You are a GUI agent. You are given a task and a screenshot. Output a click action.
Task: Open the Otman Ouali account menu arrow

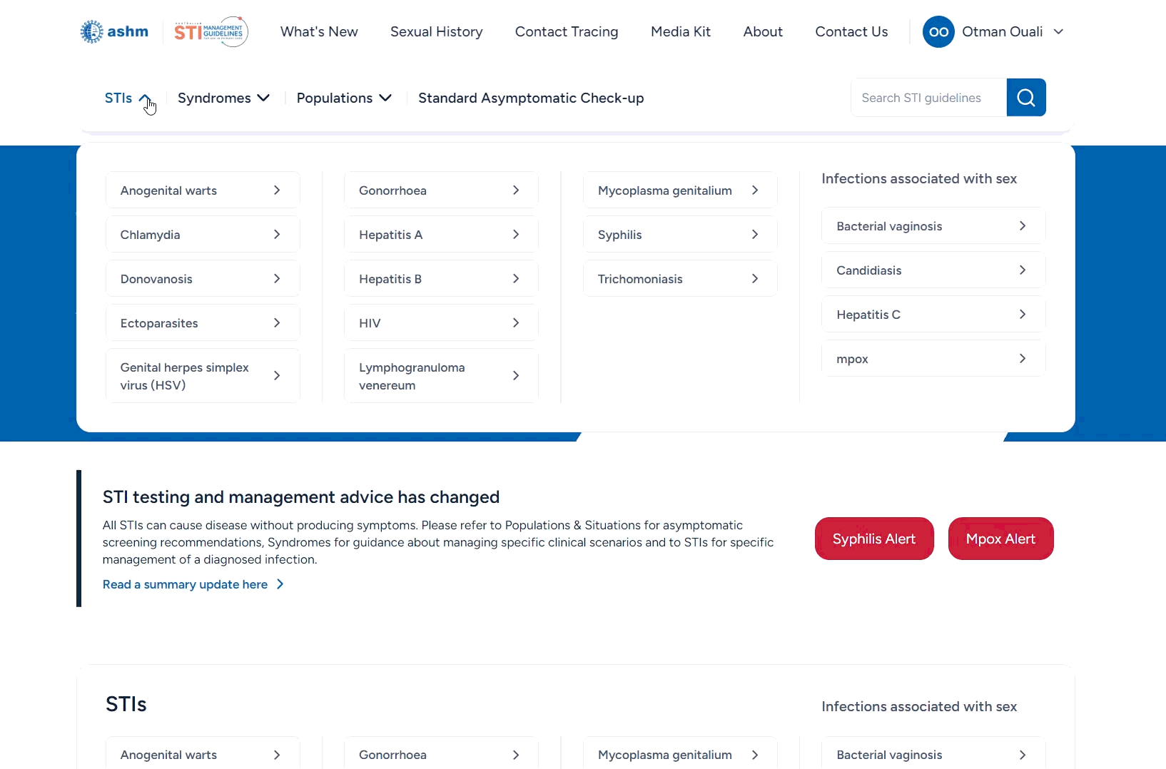pyautogui.click(x=1058, y=31)
